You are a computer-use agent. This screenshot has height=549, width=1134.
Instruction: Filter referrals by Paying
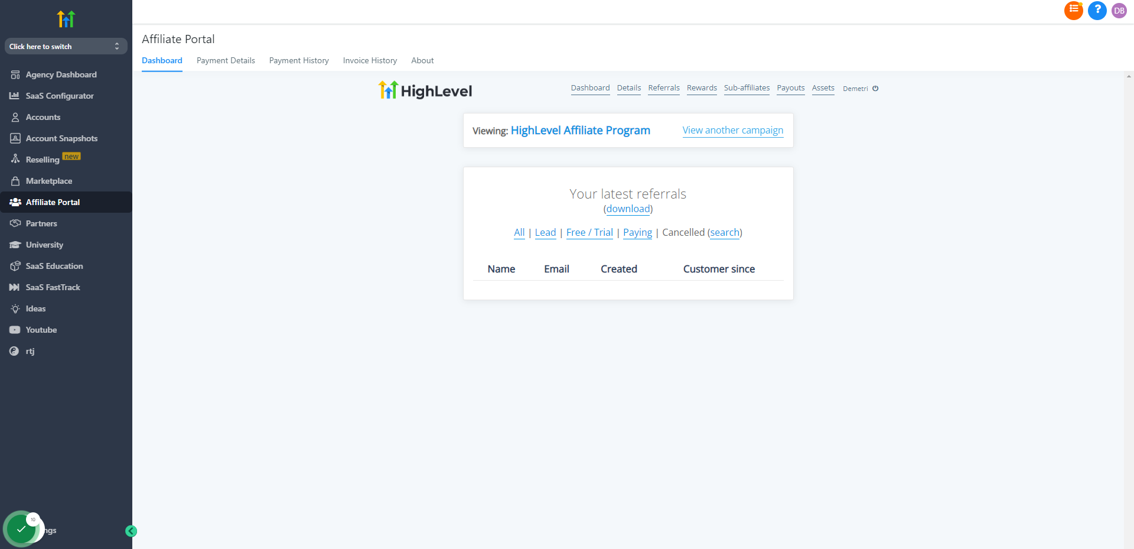637,232
